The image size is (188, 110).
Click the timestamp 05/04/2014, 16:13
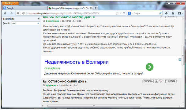[69, 85]
